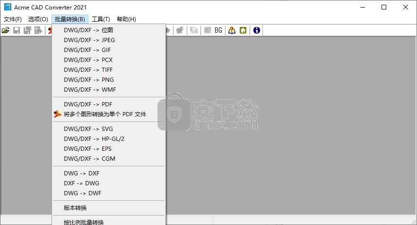
Task: Select the 按比例批量转换 menu entry
Action: point(109,222)
